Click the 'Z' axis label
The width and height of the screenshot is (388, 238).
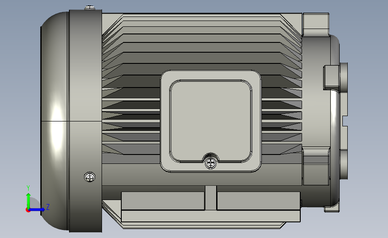(x=48, y=207)
